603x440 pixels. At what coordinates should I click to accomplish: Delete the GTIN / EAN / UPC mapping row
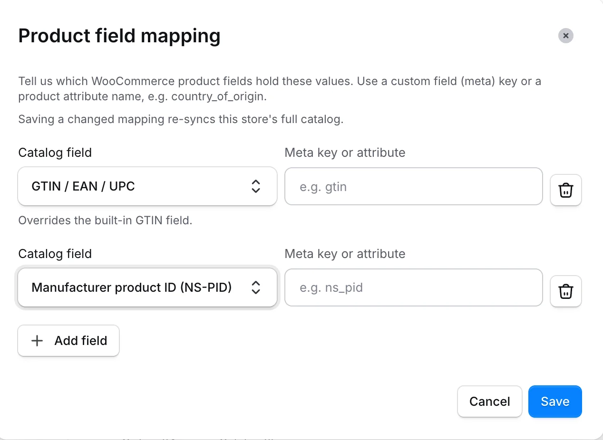point(565,190)
